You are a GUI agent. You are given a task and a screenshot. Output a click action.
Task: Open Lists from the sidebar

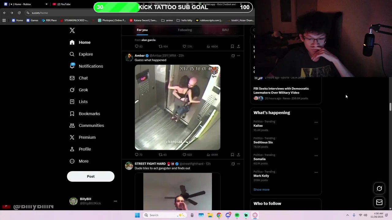pyautogui.click(x=79, y=102)
